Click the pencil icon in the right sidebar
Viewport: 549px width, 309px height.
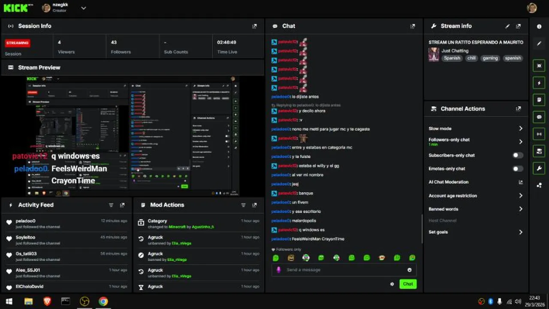click(x=539, y=43)
